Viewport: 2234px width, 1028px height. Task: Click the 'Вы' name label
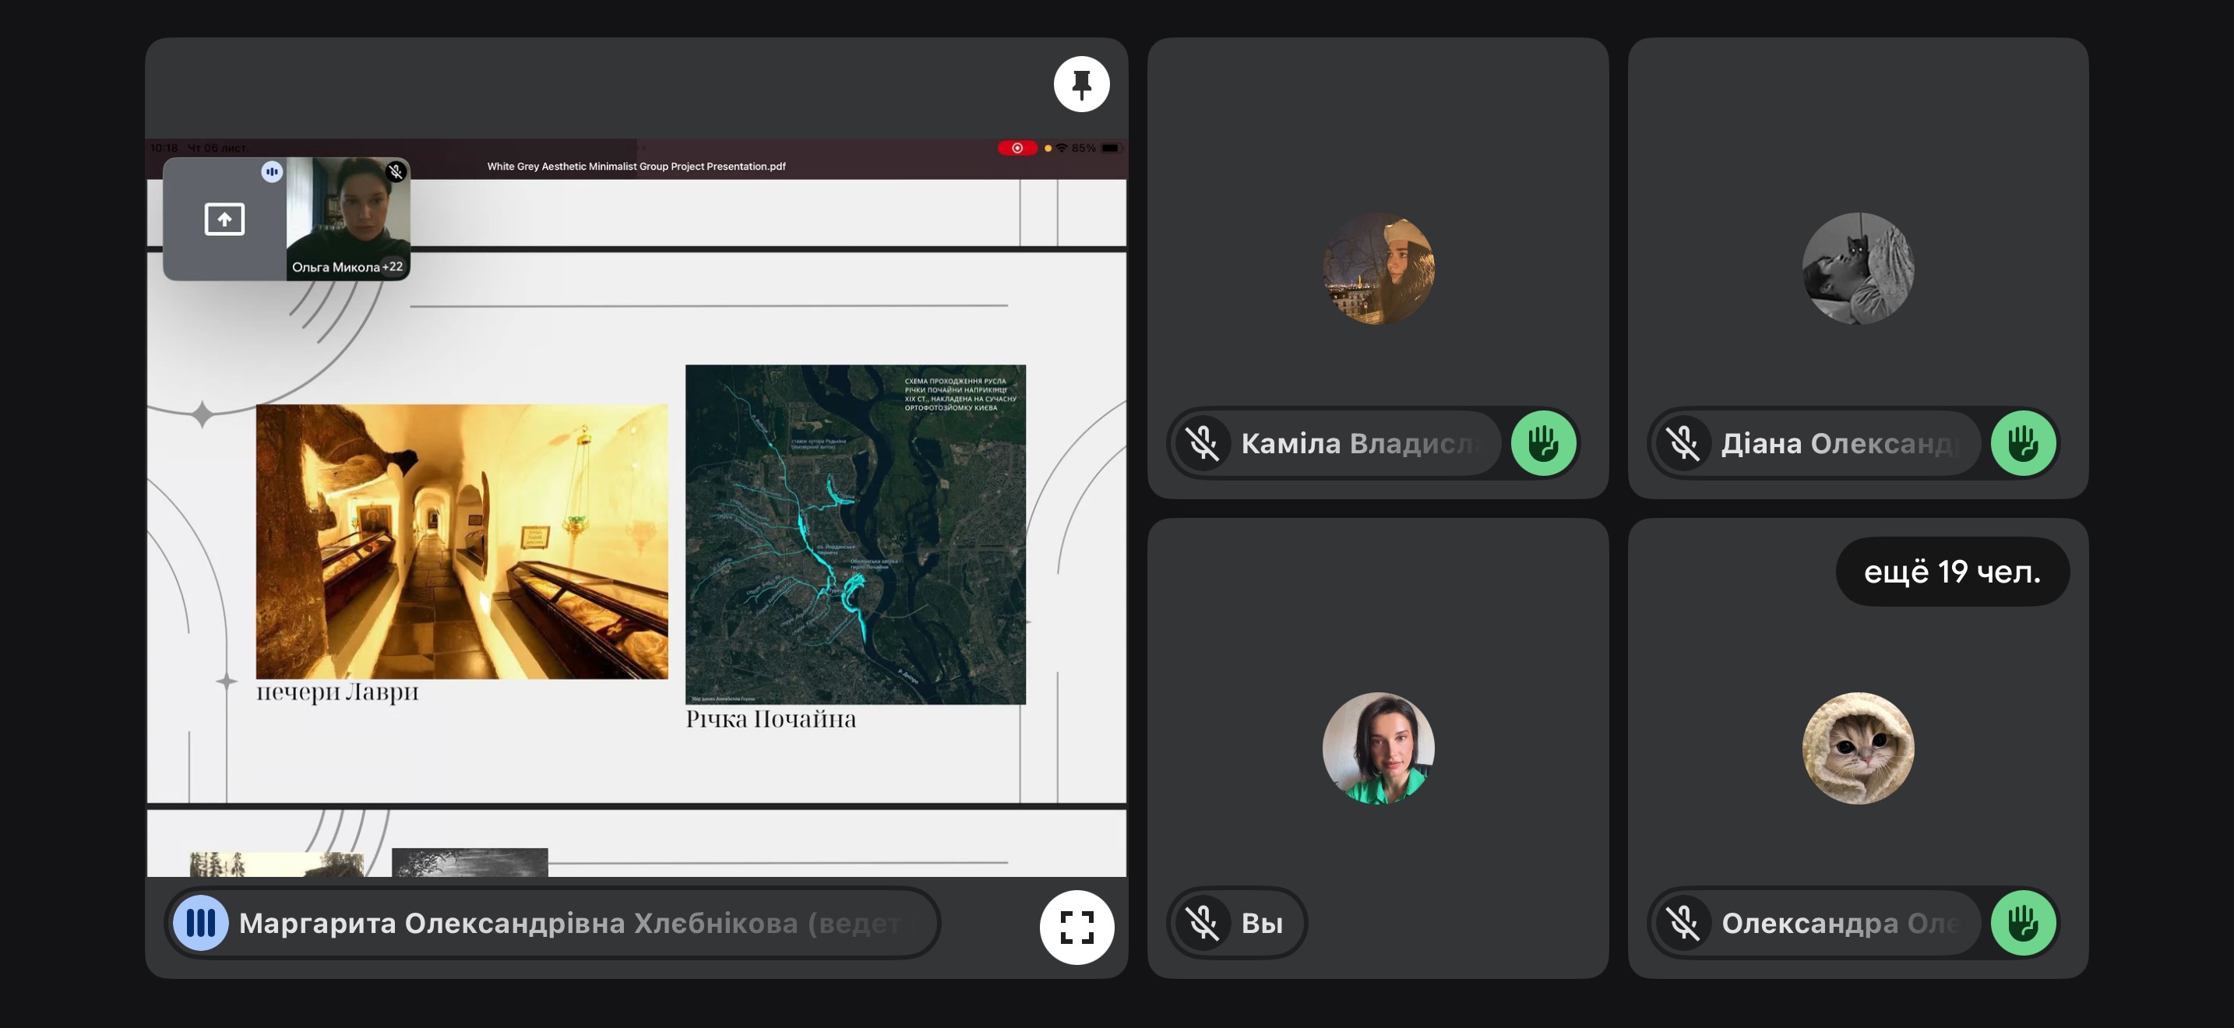click(1261, 923)
